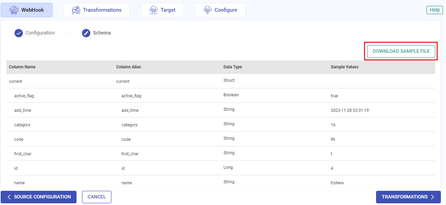Click the Data Type column header
Screen dimensions: 446x205
coord(232,67)
